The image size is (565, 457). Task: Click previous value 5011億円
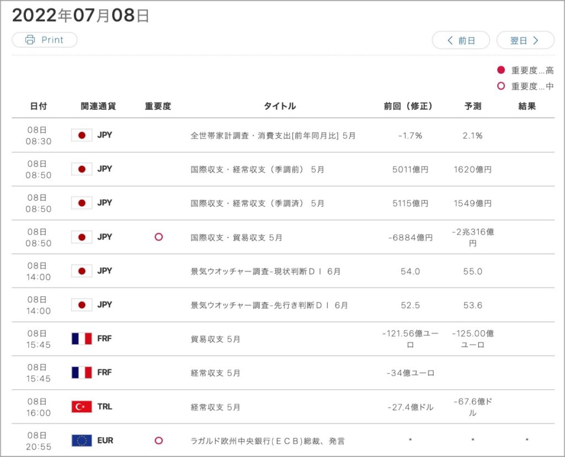pos(410,169)
